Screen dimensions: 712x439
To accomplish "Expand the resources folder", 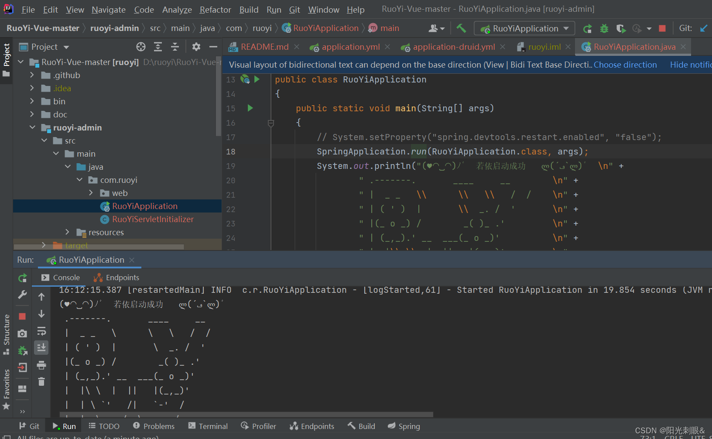I will [x=67, y=232].
